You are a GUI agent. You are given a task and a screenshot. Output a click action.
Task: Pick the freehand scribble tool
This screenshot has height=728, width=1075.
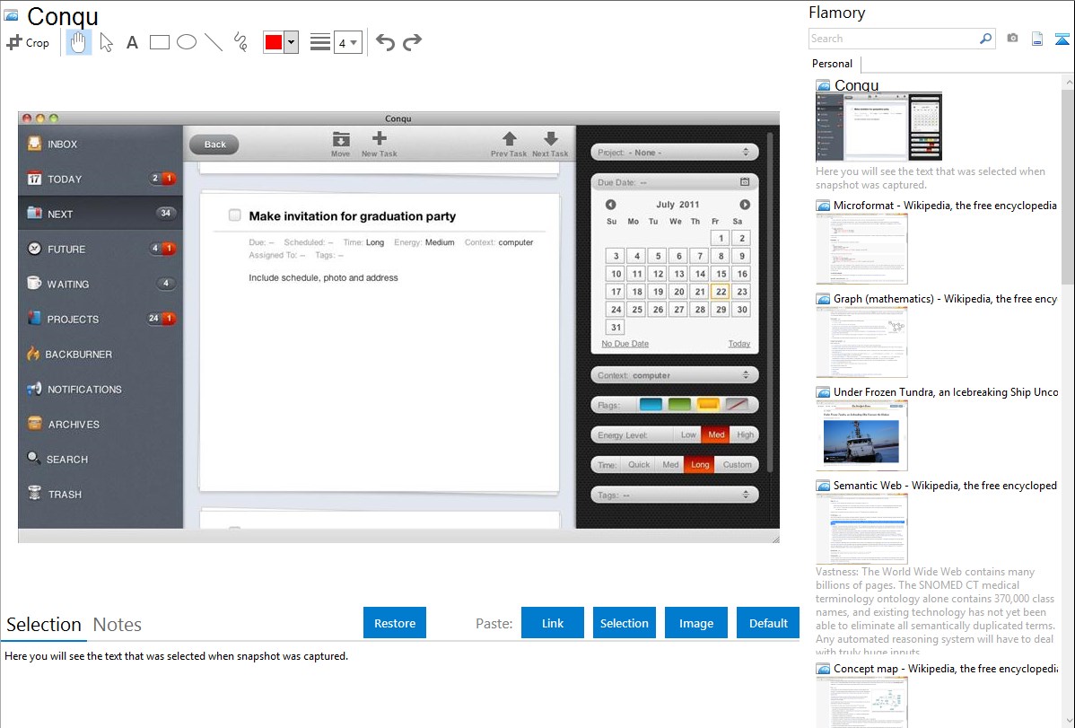(x=240, y=42)
